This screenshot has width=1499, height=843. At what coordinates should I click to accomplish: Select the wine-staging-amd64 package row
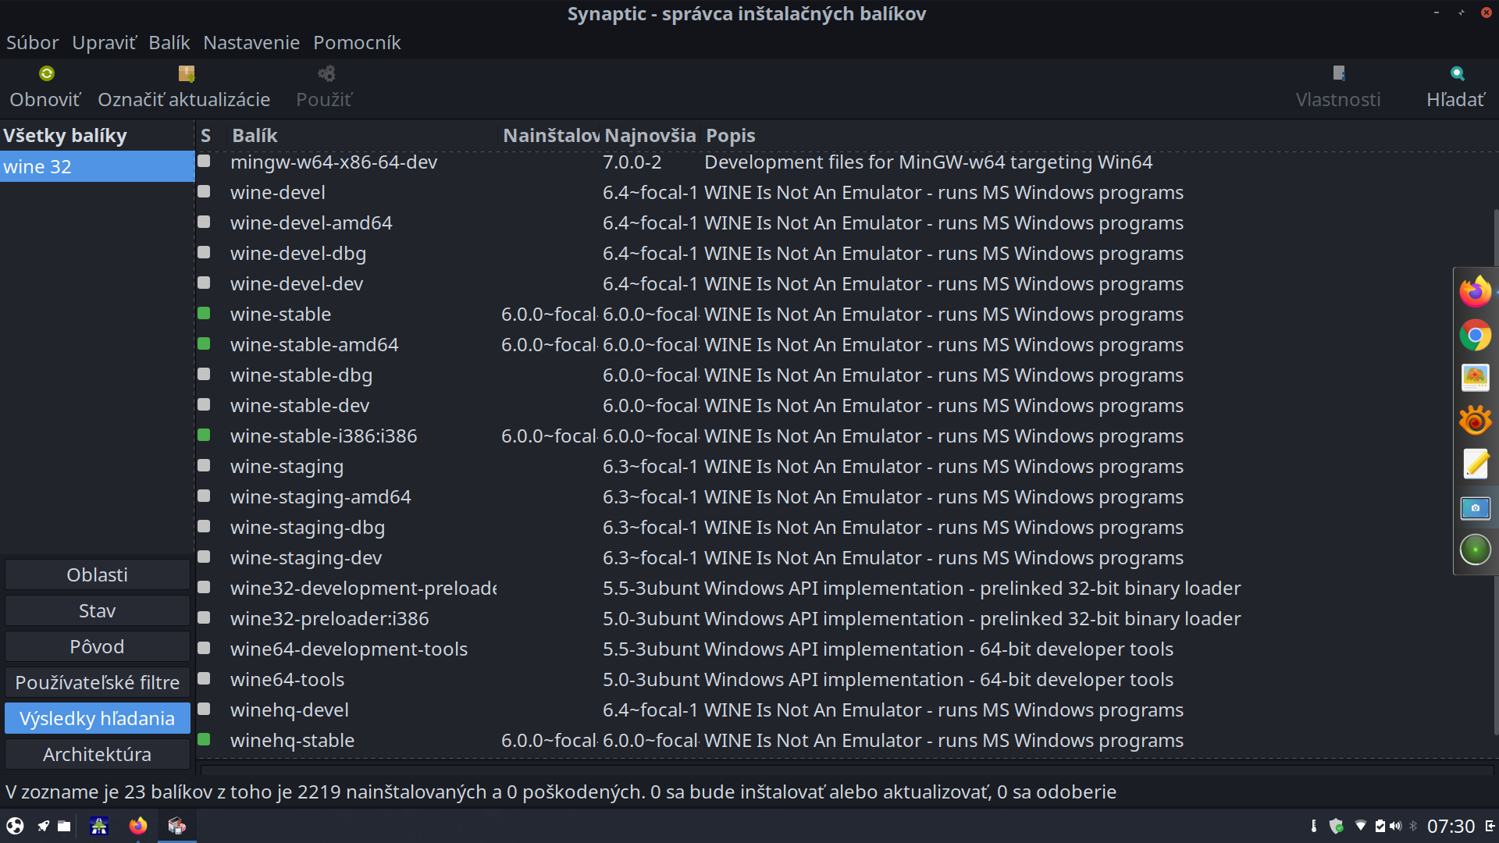click(x=320, y=497)
